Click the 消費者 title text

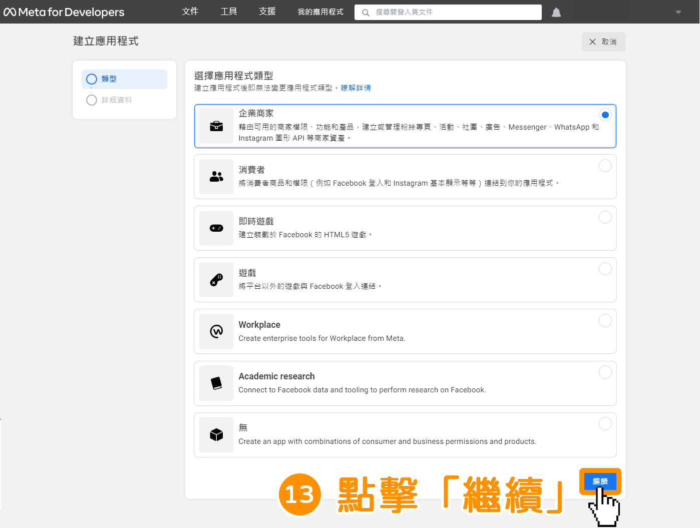pos(251,170)
